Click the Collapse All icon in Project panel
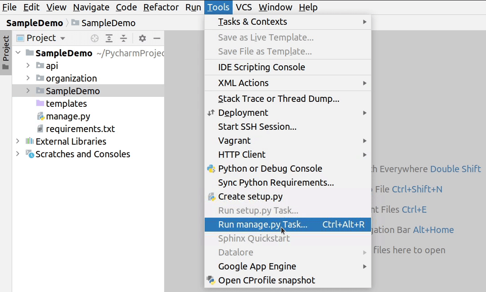The image size is (486, 292). click(x=124, y=38)
